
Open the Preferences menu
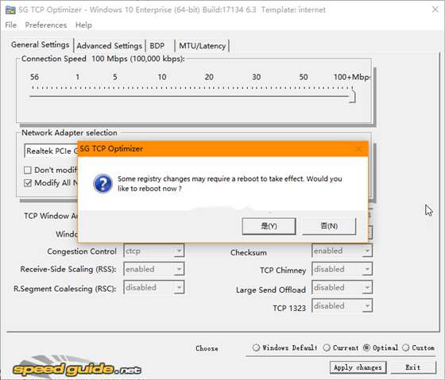click(46, 25)
